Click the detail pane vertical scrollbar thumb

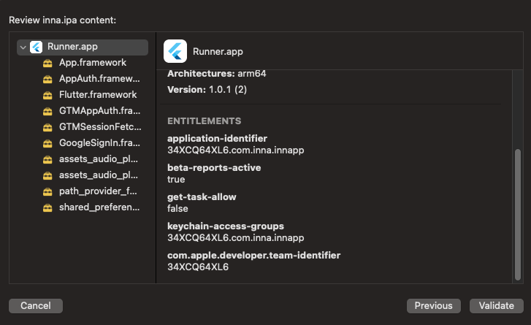[517, 215]
